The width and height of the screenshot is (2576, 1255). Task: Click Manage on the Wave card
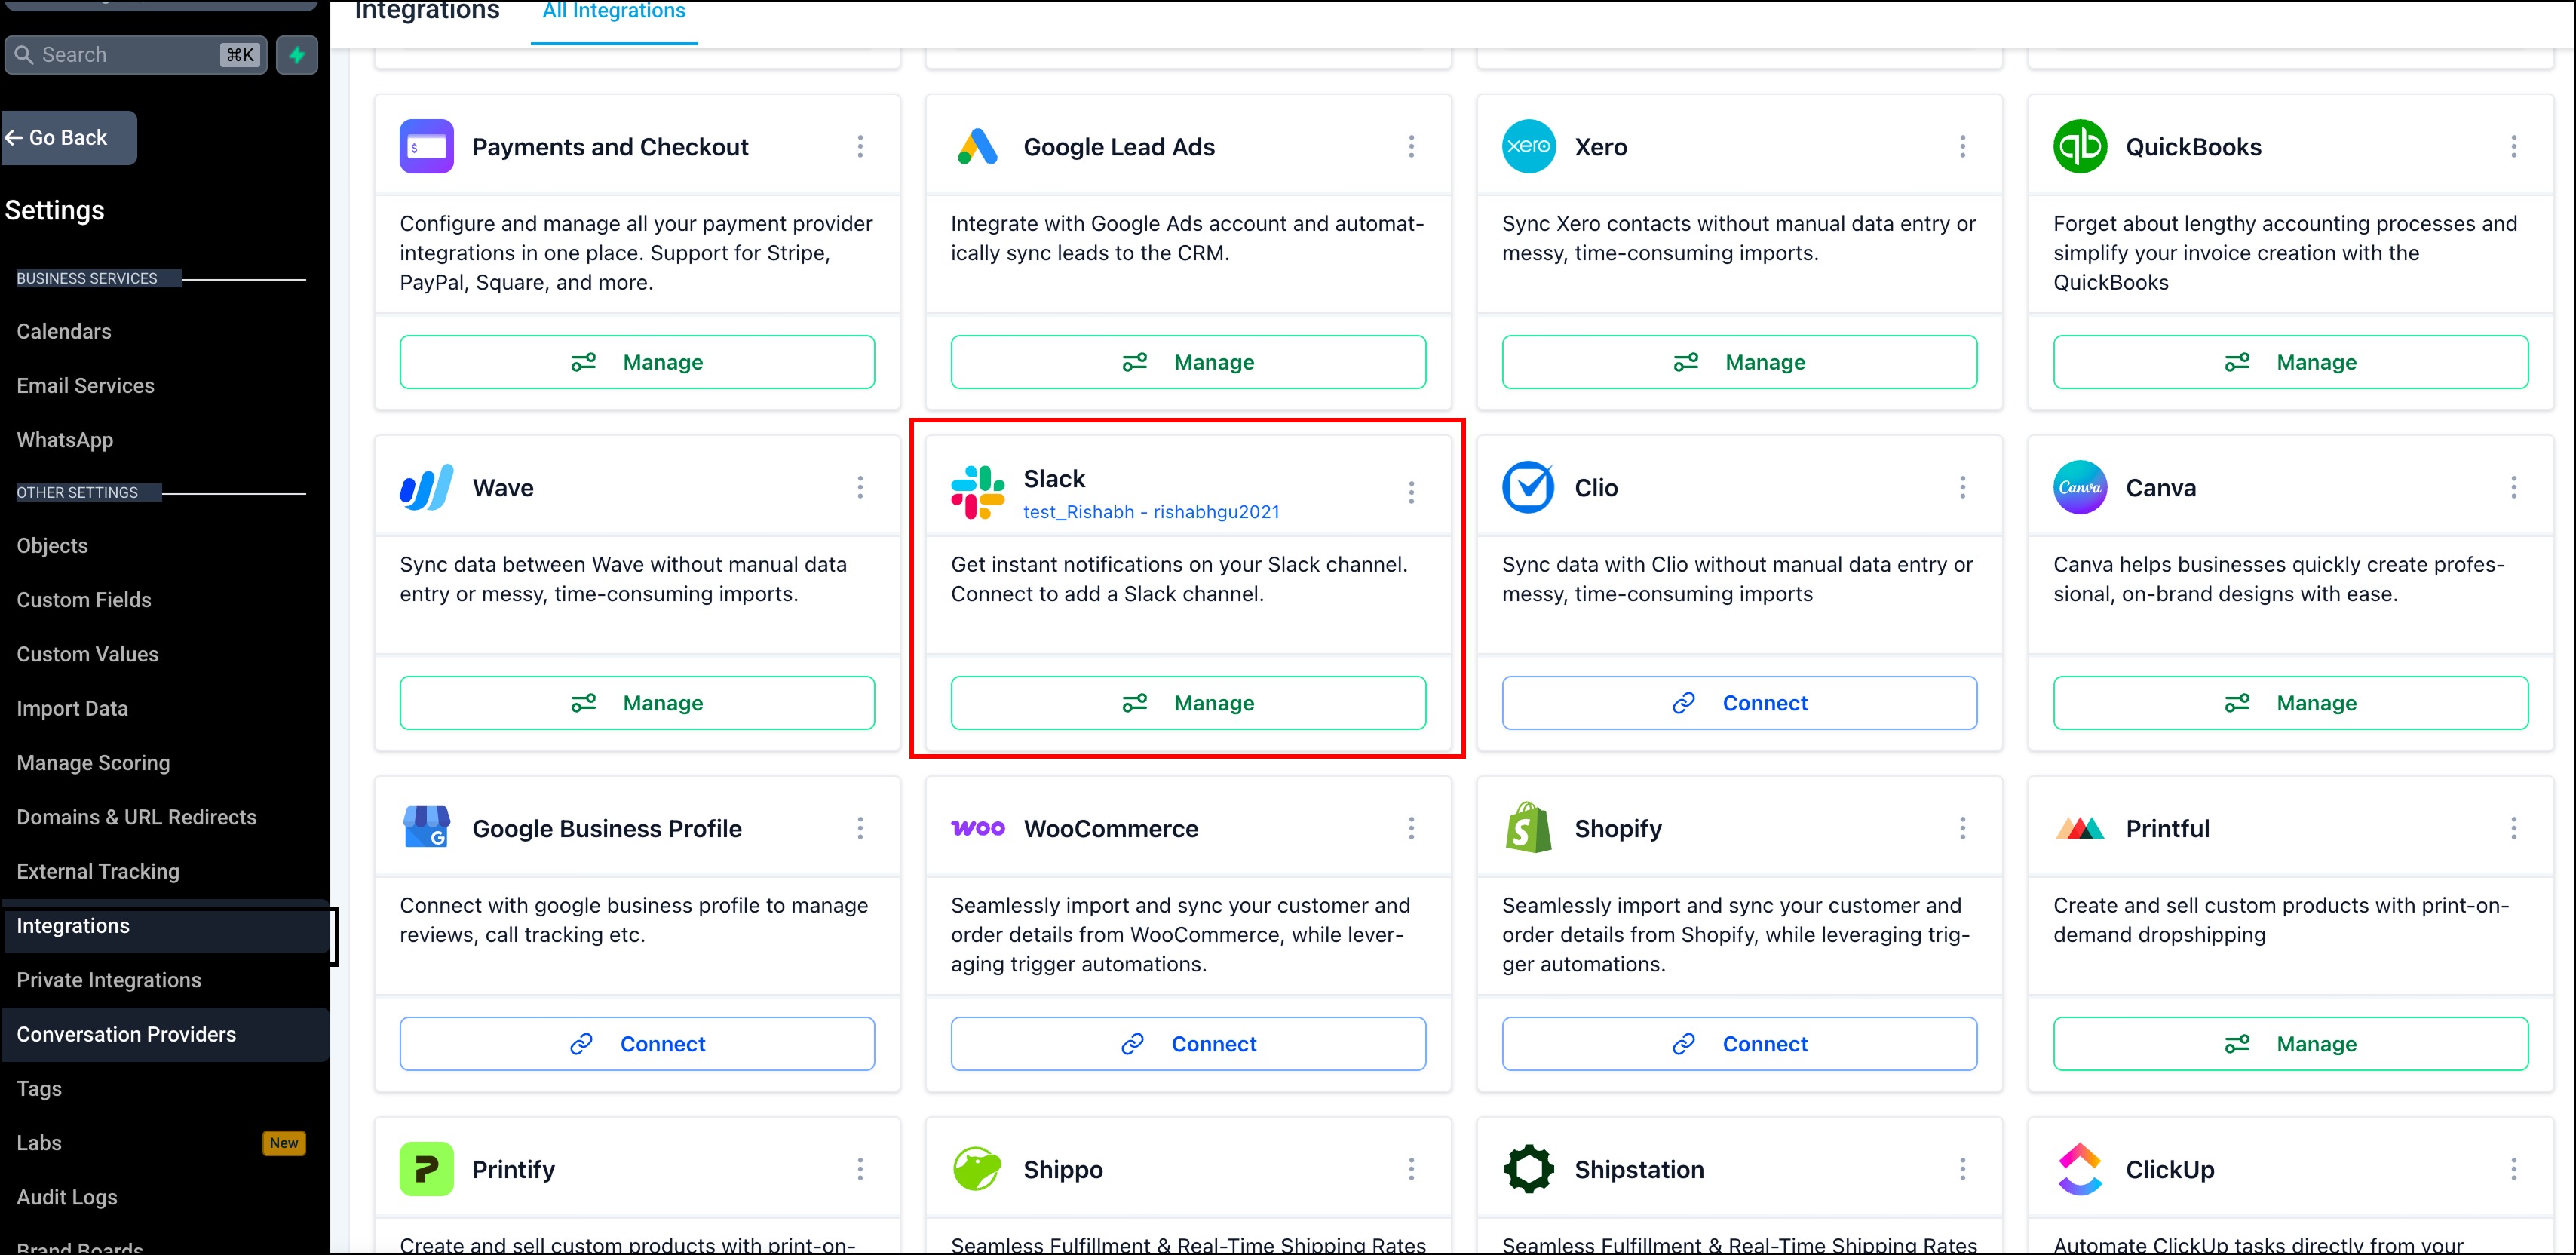[637, 703]
